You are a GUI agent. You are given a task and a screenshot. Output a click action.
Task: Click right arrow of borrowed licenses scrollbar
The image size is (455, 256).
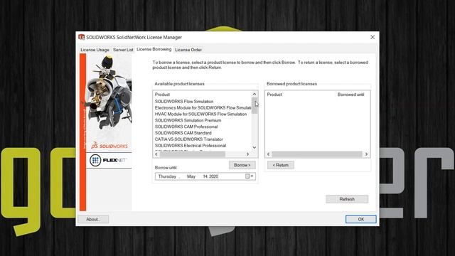366,154
